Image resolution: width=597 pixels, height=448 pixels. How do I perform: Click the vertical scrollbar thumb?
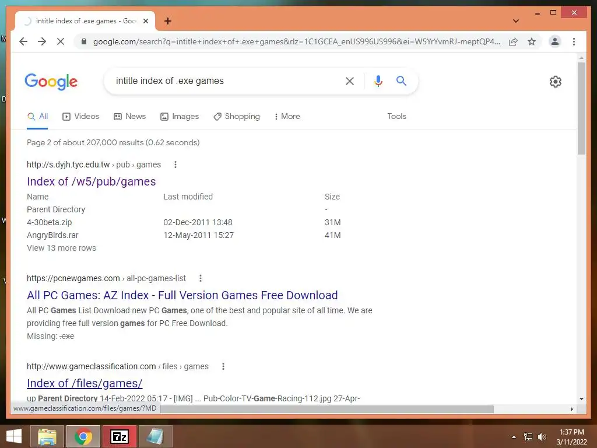pos(581,108)
